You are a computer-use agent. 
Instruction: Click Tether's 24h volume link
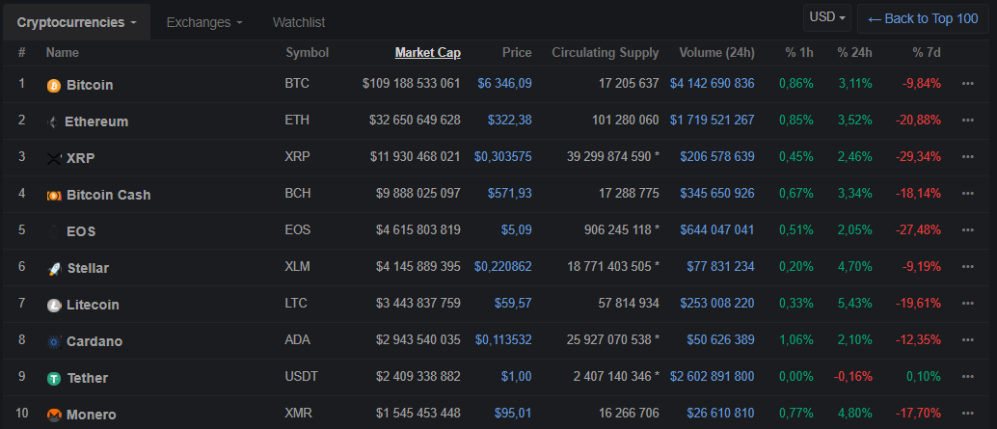[713, 377]
